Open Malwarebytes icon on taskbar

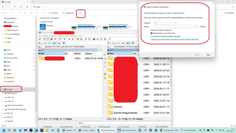[x=25, y=130]
